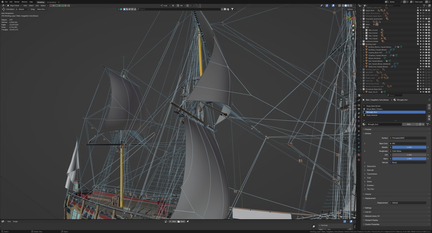The height and width of the screenshot is (233, 432).
Task: Click the pan hand viewport navigation icon
Action: click(353, 30)
